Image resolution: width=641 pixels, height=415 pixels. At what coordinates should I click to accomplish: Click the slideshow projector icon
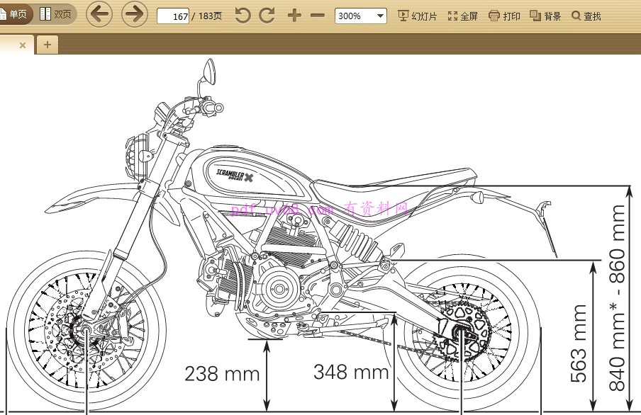[403, 16]
